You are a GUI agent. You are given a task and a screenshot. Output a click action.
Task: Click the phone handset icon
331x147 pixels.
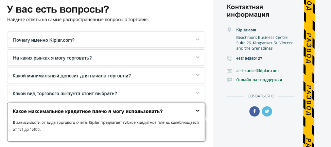pos(229,58)
